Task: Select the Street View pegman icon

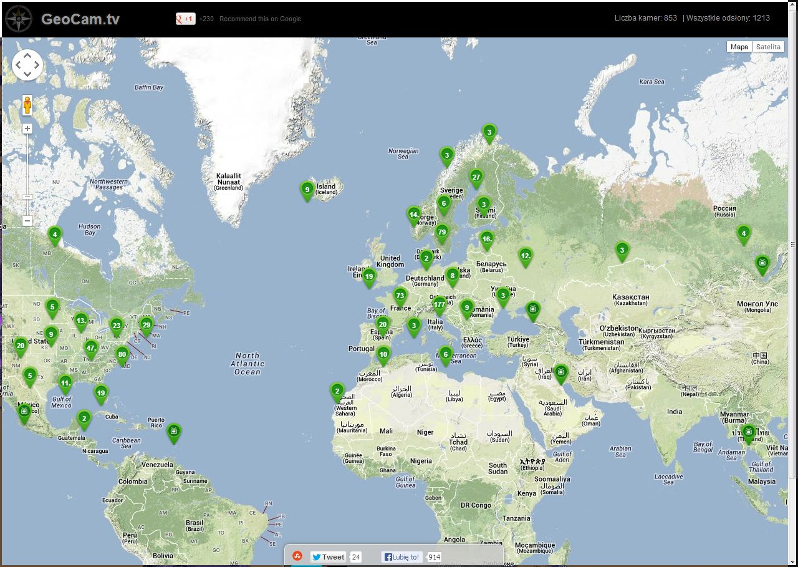Action: click(27, 105)
